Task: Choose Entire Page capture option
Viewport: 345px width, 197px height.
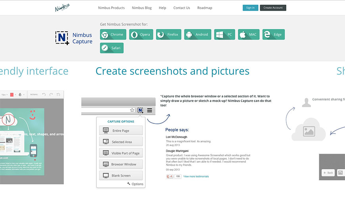Action: click(x=120, y=131)
